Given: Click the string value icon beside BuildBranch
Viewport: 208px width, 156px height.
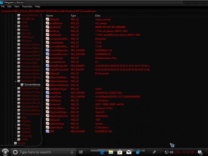Looking at the screenshot, I should click(x=47, y=23).
